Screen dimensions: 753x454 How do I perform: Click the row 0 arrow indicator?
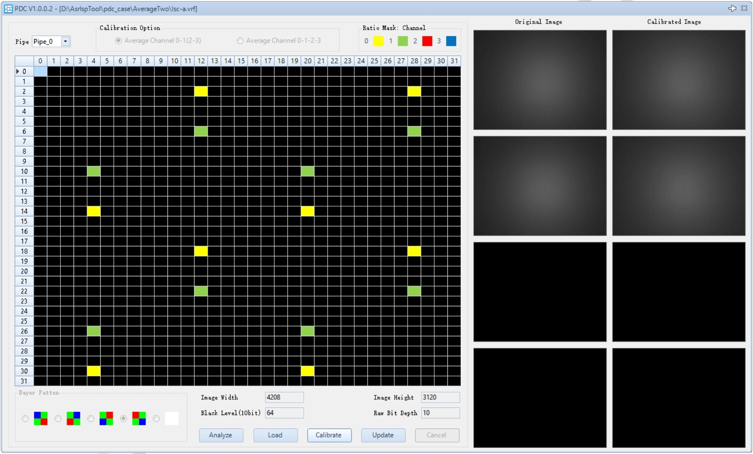click(17, 71)
